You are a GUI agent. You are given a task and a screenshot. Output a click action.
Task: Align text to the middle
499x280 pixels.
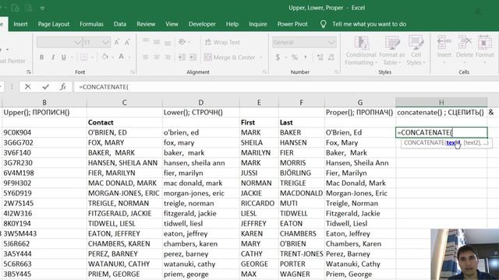[157, 42]
